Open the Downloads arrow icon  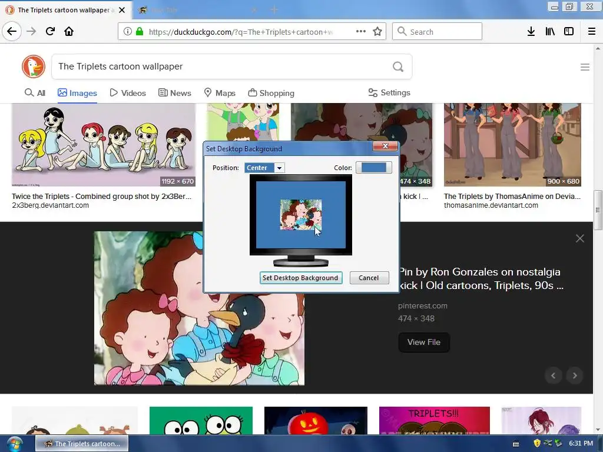[x=531, y=32]
